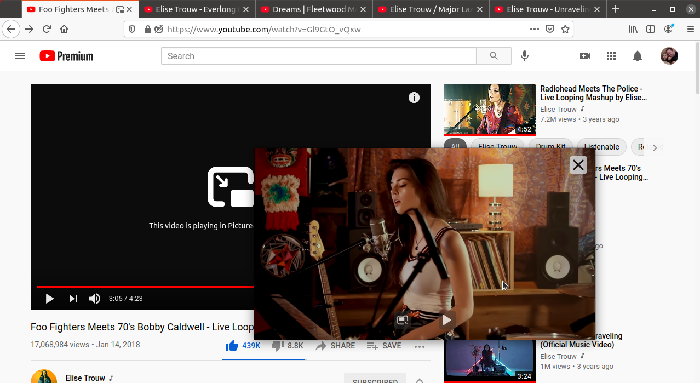Bookmark the page with the star icon
700x383 pixels.
coord(565,29)
